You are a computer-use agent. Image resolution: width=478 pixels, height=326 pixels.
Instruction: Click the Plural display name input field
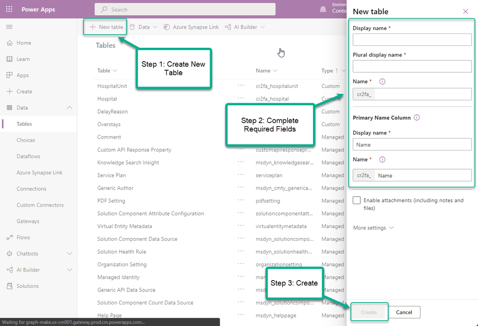click(412, 66)
